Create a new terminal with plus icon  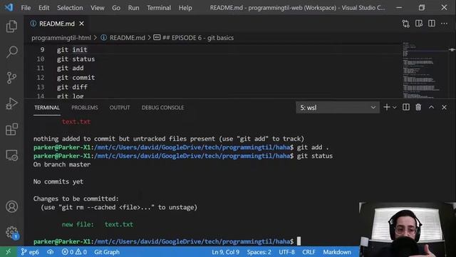pyautogui.click(x=386, y=107)
